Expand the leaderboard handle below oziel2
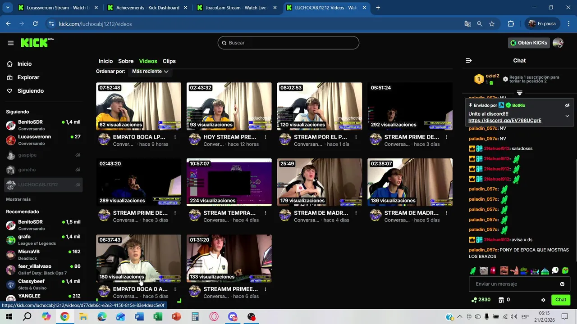Viewport: 577px width, 324px height. [x=519, y=93]
